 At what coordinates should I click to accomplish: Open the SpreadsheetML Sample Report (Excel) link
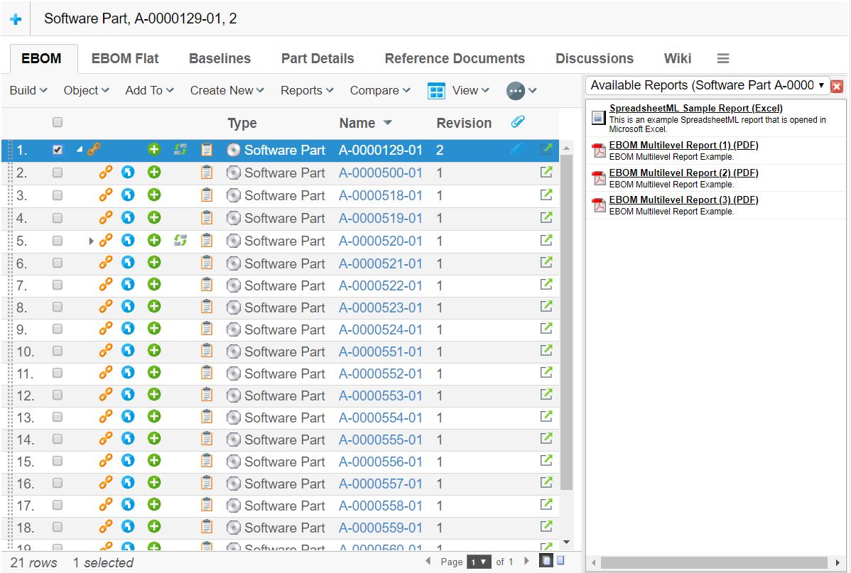[x=695, y=109]
